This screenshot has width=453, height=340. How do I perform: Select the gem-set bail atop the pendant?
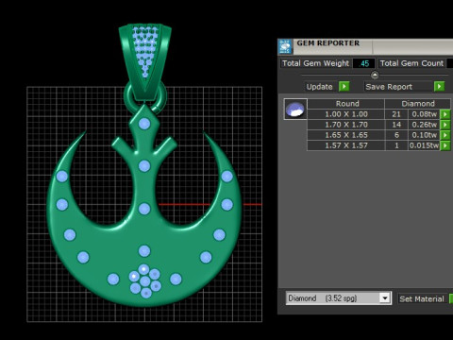(x=145, y=61)
